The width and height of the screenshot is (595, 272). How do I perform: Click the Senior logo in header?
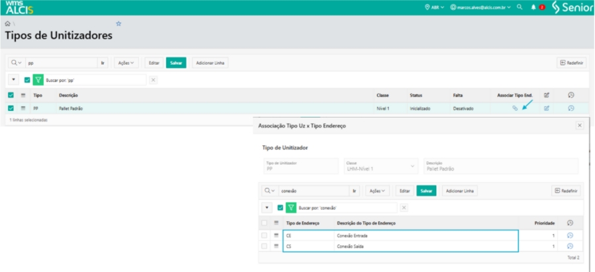[572, 7]
